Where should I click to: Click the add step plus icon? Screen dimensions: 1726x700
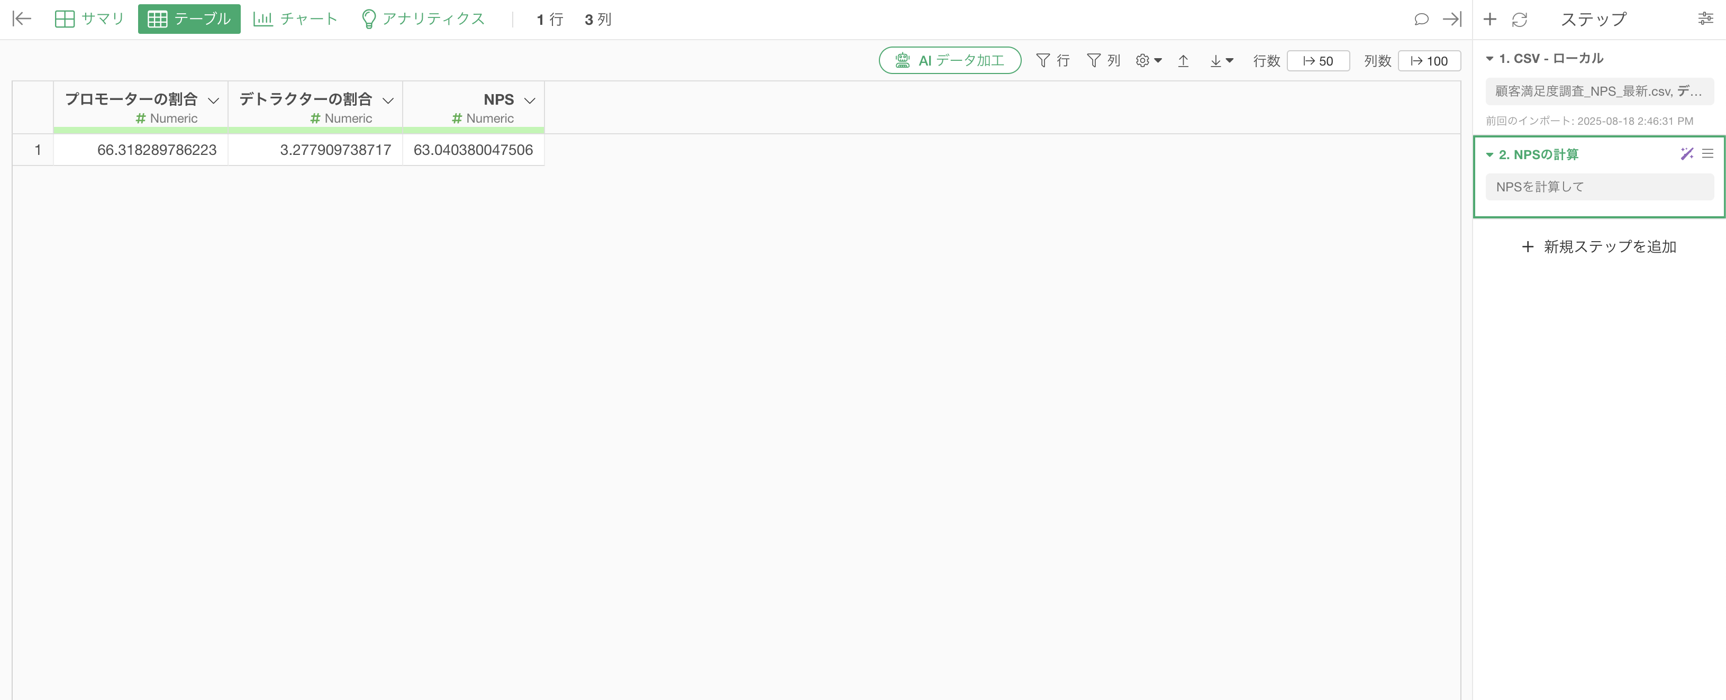[x=1489, y=19]
